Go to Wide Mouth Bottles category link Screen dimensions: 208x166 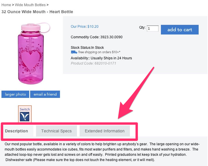point(30,5)
